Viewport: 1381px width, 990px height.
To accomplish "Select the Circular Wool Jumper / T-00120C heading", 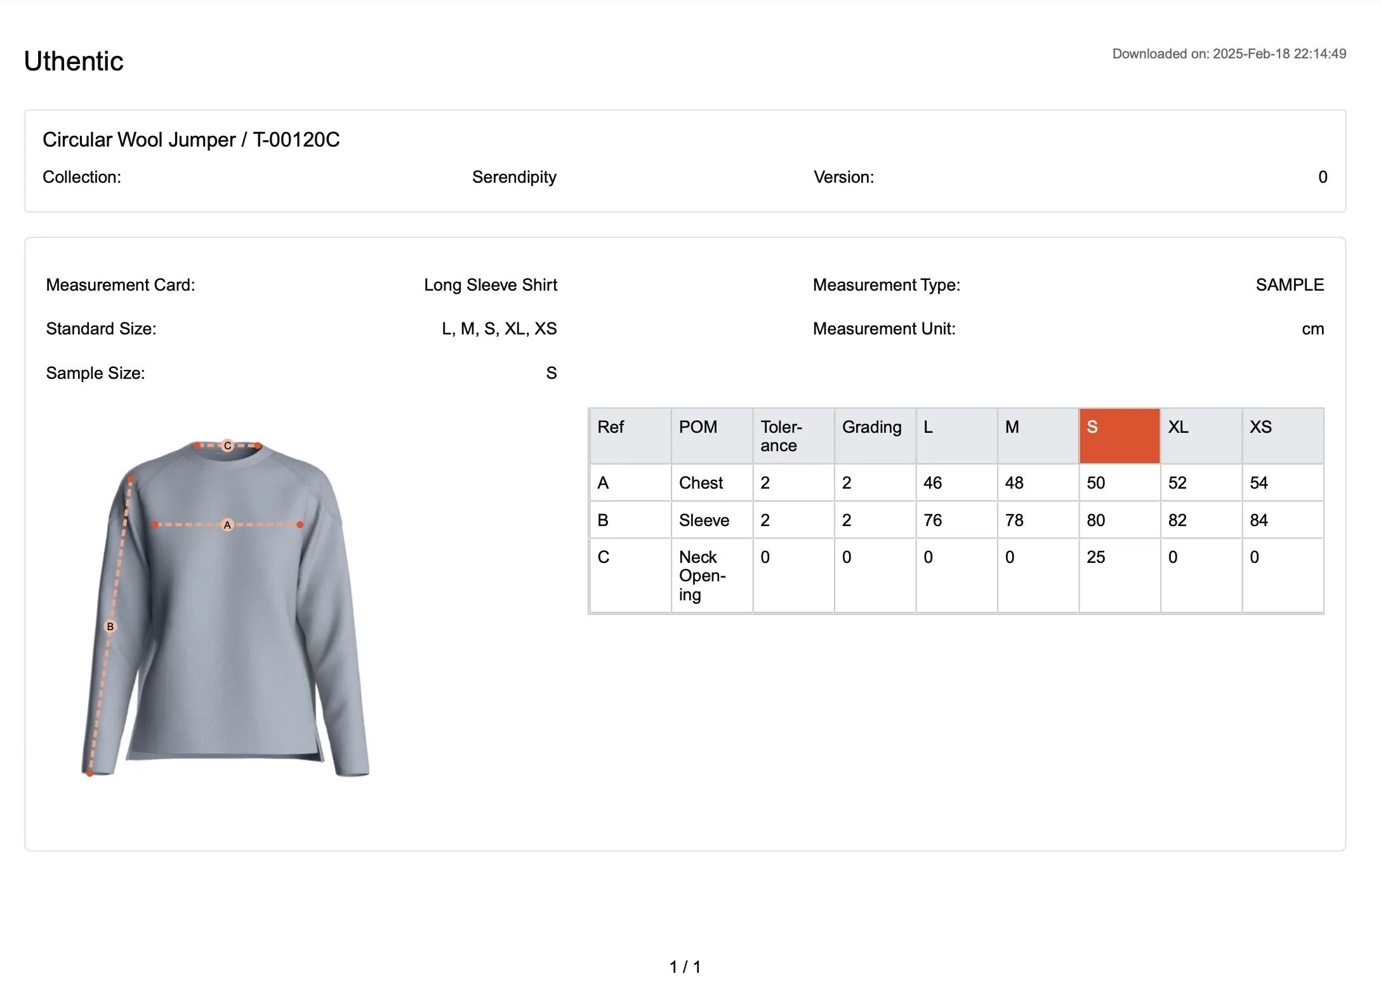I will [191, 140].
